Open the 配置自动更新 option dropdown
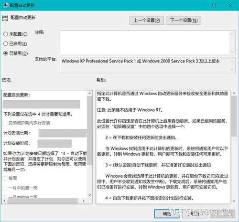Image resolution: width=239 pixels, height=222 pixels. pyautogui.click(x=42, y=105)
